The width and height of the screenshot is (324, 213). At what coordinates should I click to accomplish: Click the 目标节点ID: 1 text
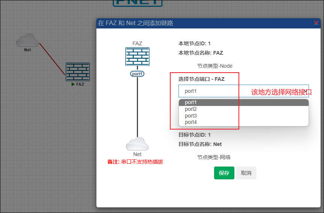click(195, 135)
